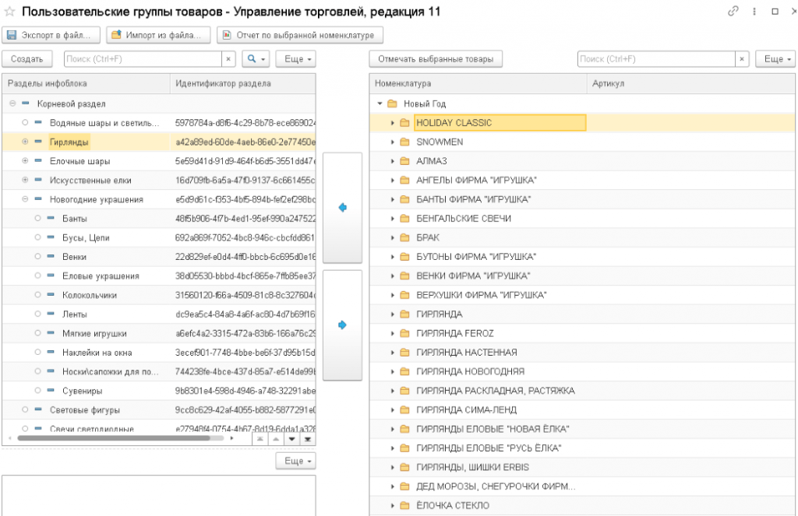
Task: Collapse the Новогодние украшения section
Action: coord(25,199)
